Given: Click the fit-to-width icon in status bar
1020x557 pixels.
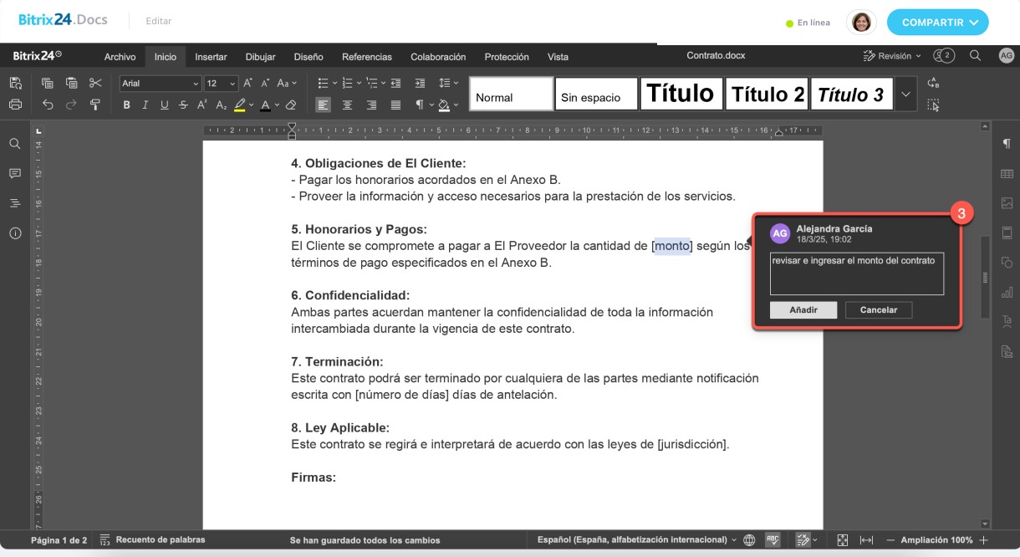Looking at the screenshot, I should 866,540.
